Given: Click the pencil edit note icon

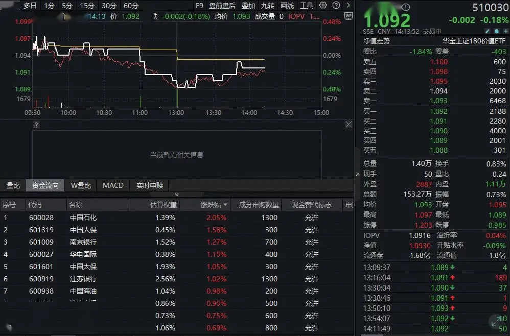Looking at the screenshot, I should tap(488, 31).
